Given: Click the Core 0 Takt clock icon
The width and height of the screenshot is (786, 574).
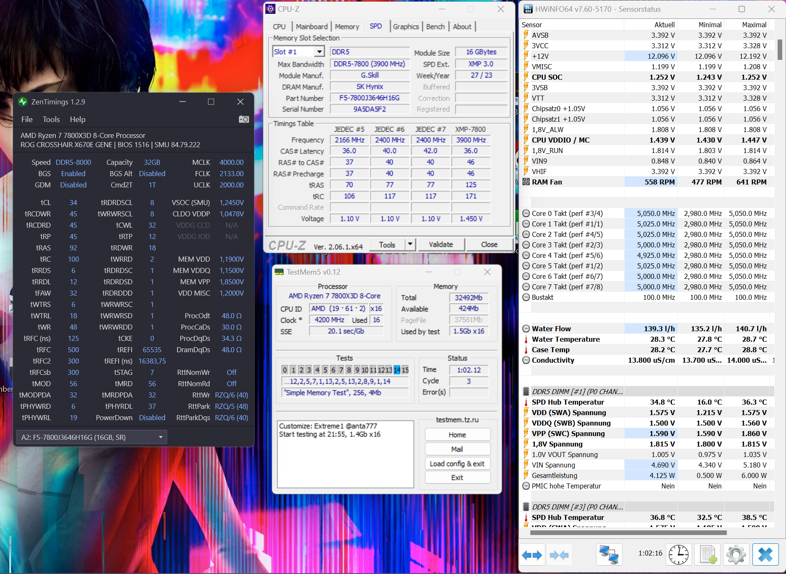Looking at the screenshot, I should (x=526, y=213).
